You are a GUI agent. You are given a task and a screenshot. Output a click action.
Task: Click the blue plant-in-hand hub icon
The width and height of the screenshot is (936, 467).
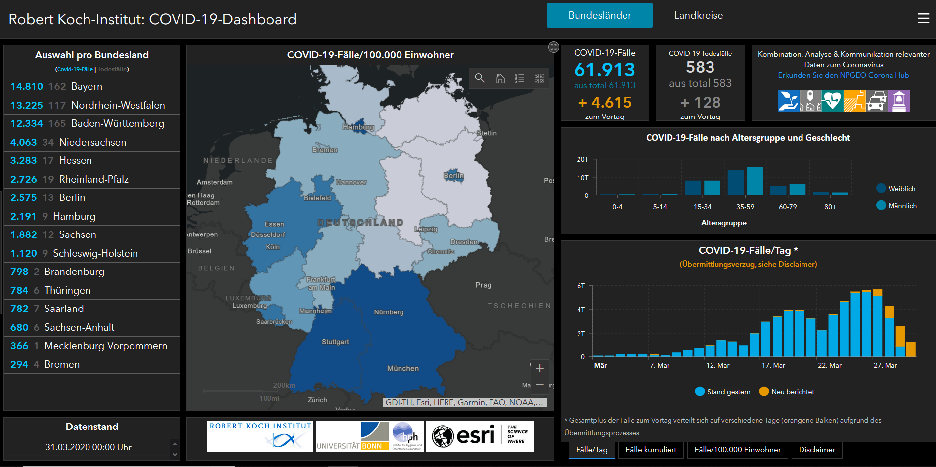788,101
